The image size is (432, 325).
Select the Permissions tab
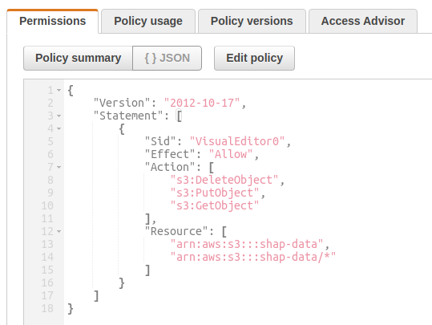52,21
